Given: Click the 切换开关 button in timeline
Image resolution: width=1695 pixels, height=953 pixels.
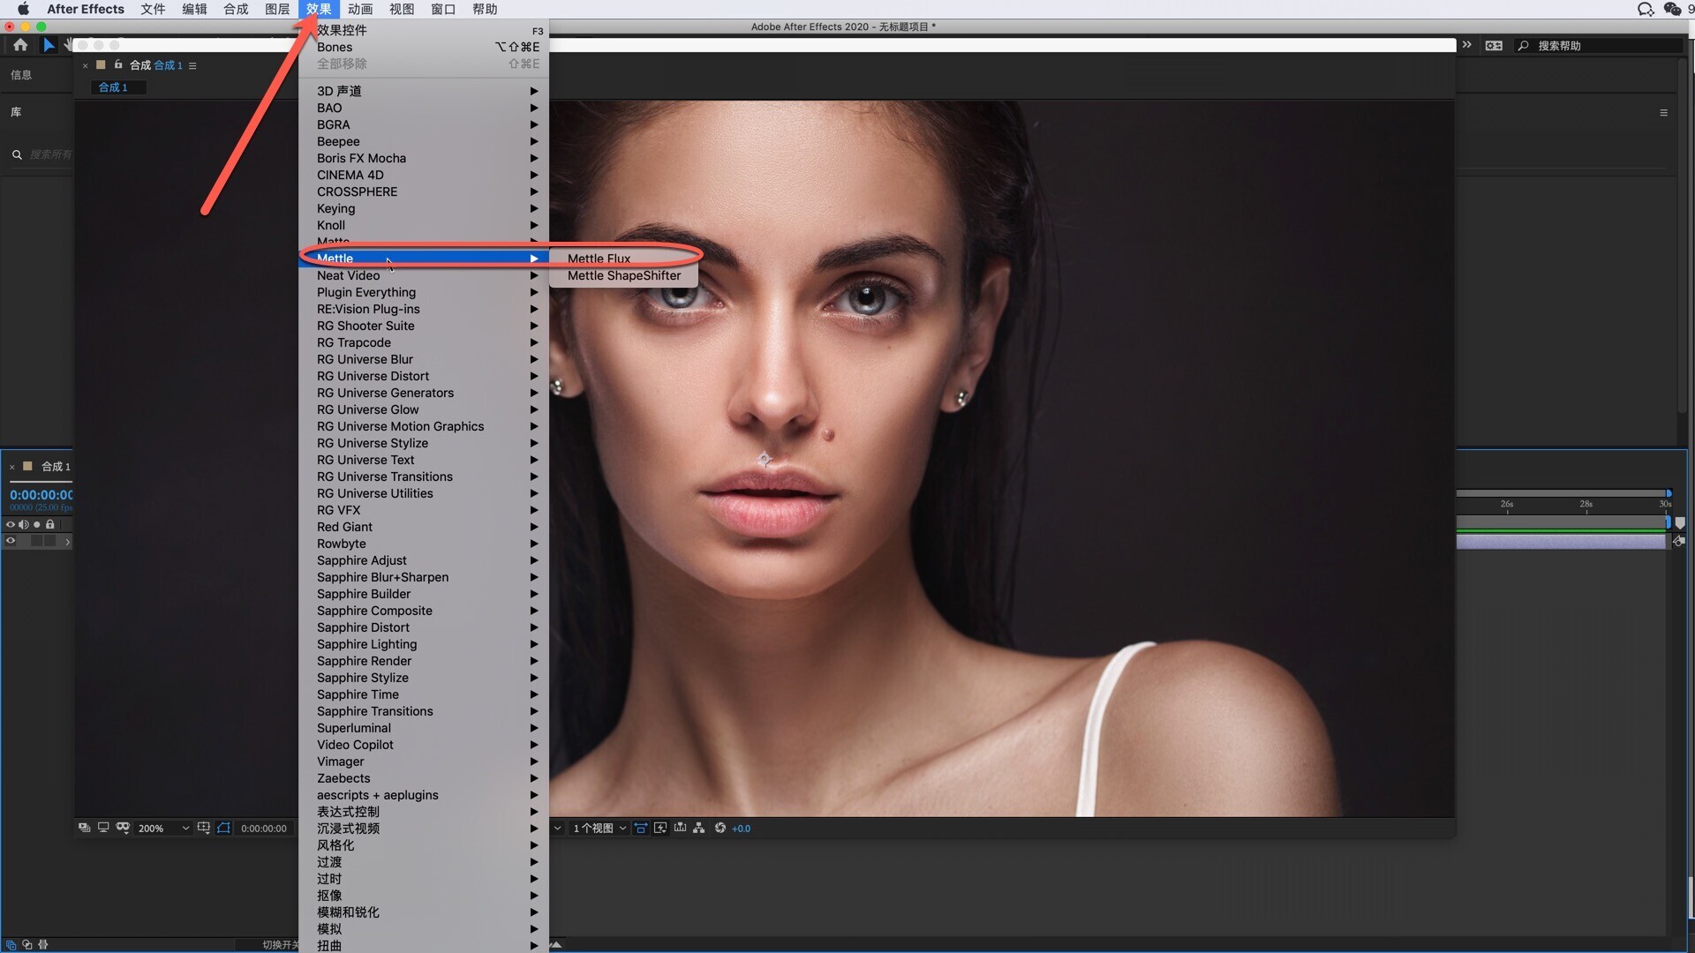Looking at the screenshot, I should click(x=279, y=944).
